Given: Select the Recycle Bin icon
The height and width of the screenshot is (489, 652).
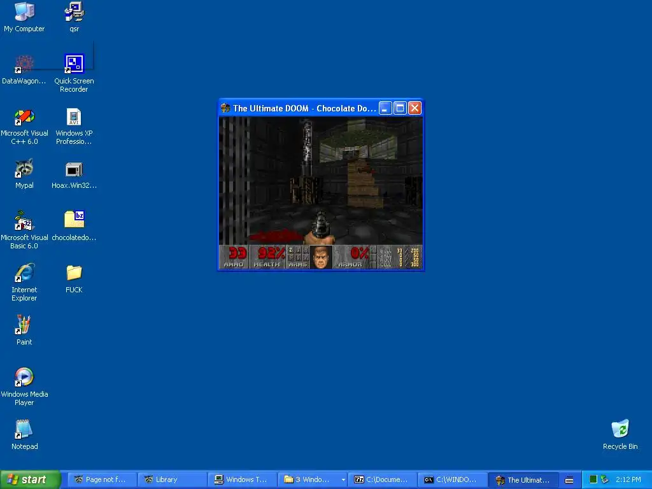Looking at the screenshot, I should coord(620,434).
